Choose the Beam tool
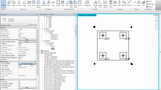 (x=9, y=3)
